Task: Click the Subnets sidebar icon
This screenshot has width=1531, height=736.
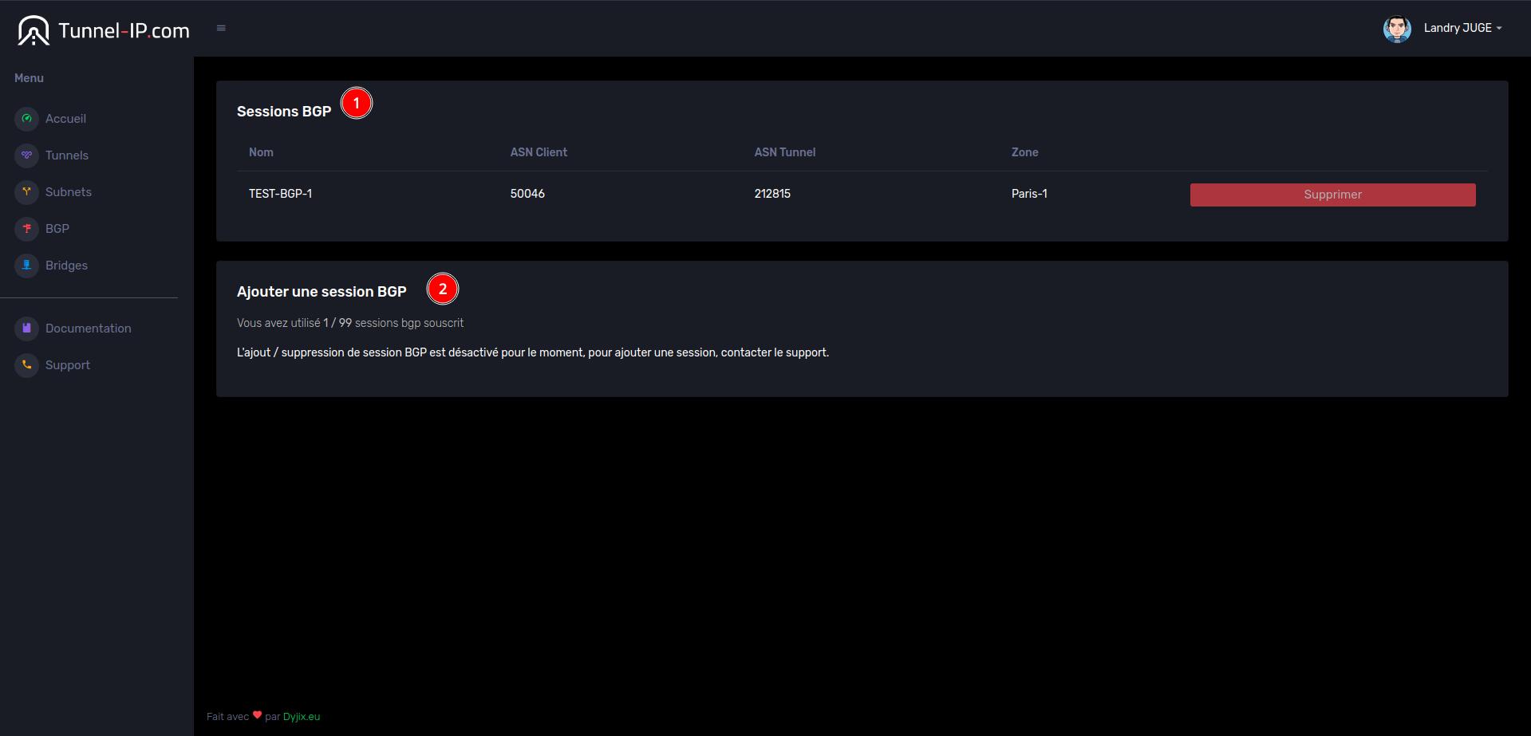Action: (x=26, y=192)
